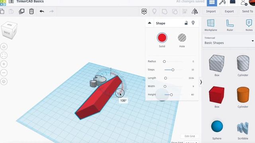Image resolution: width=255 pixels, height=143 pixels.
Task: Collapse the Shape panel arrow
Action: [x=150, y=23]
